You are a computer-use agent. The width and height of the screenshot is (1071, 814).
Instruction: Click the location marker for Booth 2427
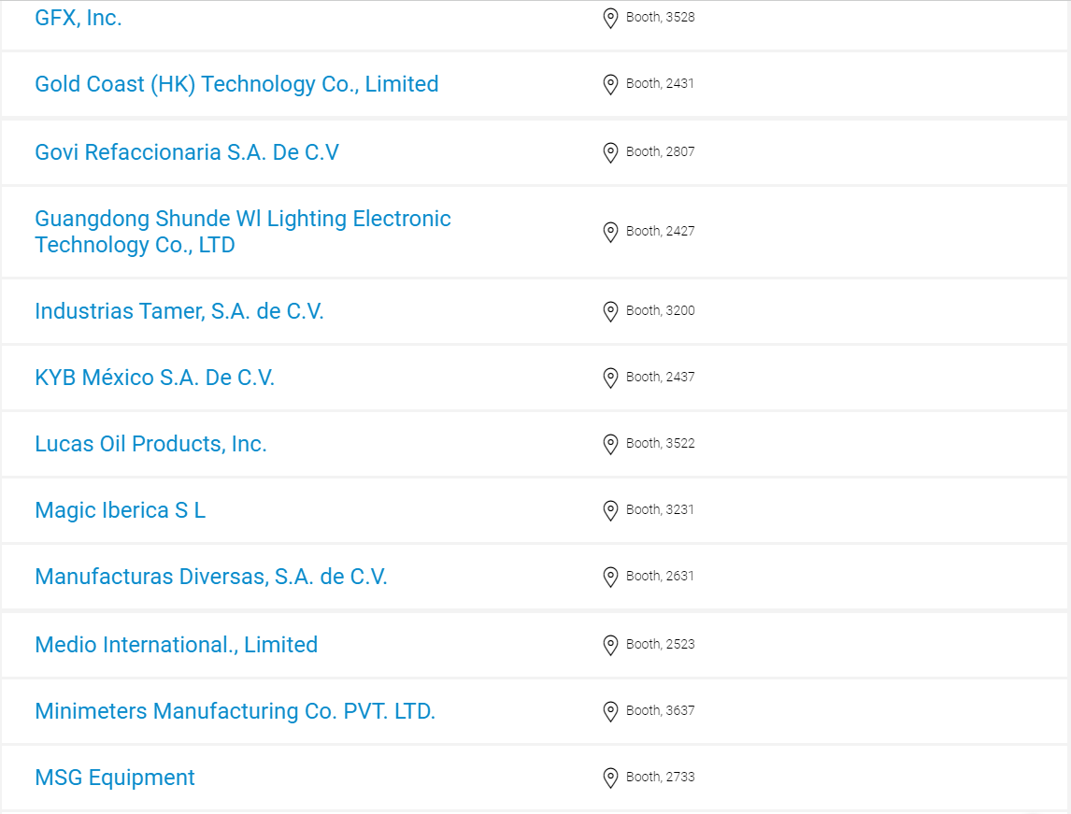tap(610, 232)
